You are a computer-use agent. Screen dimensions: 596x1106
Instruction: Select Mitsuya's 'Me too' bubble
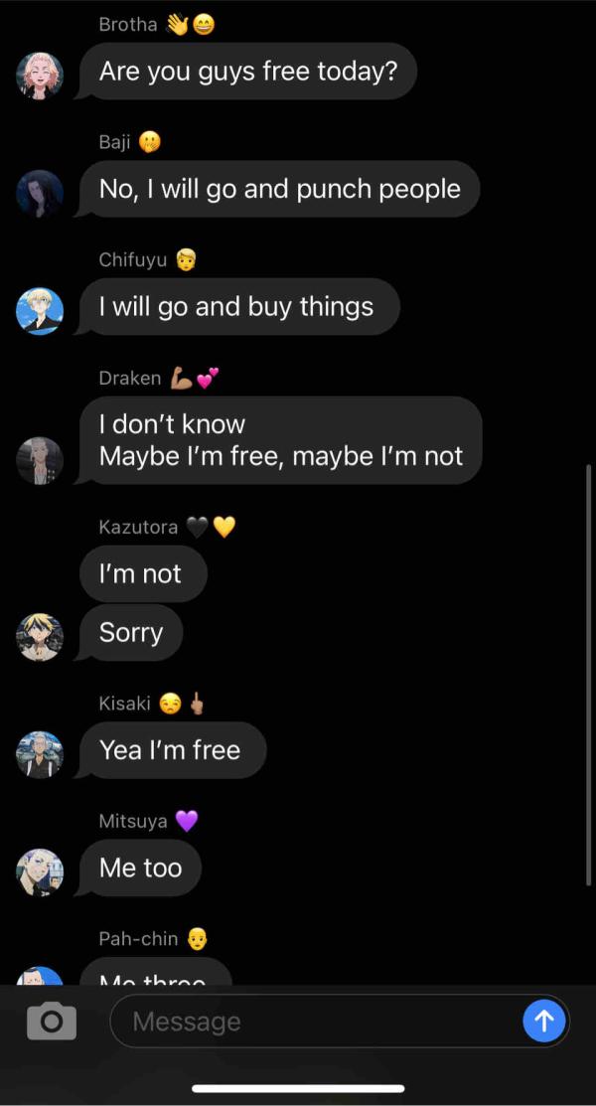pyautogui.click(x=140, y=869)
